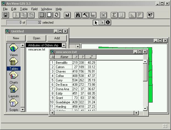Click the Join tables toolbar icon
This screenshot has width=171, height=130.
[103, 15]
